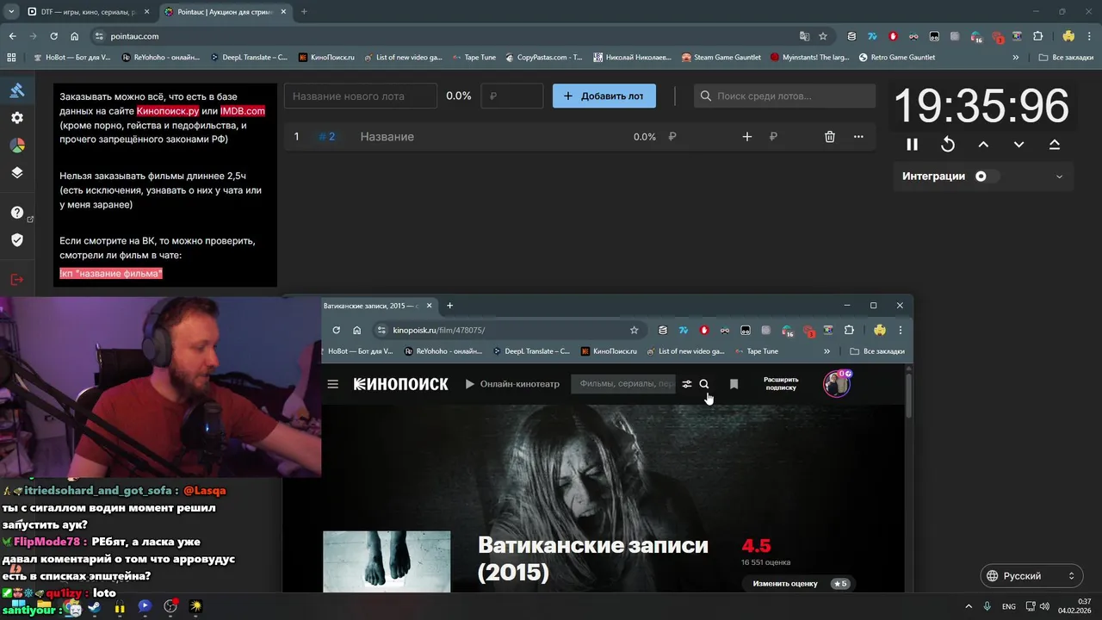Open the auction gavel page in the Pointauc sidebar
The image size is (1102, 620).
tap(17, 90)
